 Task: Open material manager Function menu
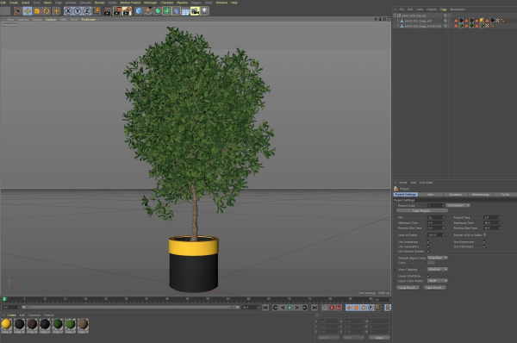(34, 315)
